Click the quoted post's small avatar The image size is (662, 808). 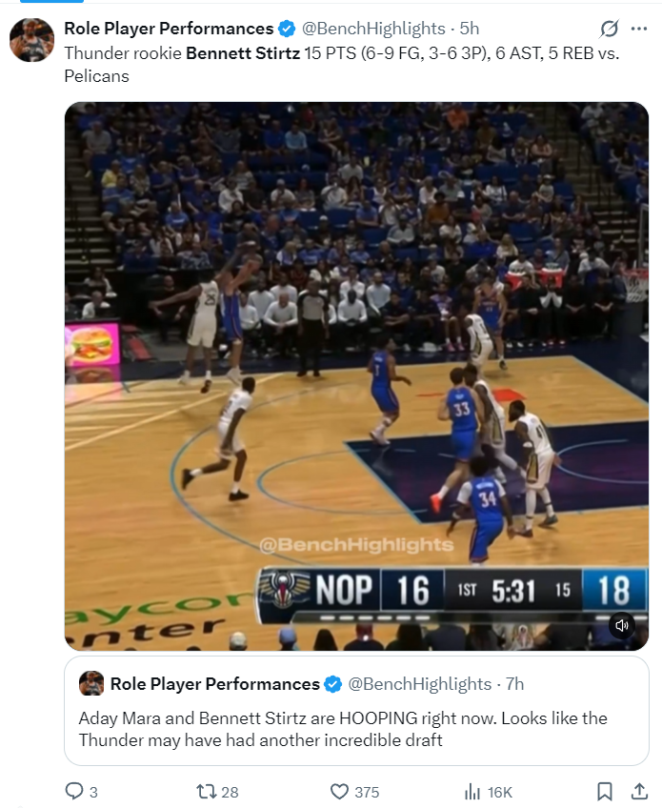tap(91, 683)
